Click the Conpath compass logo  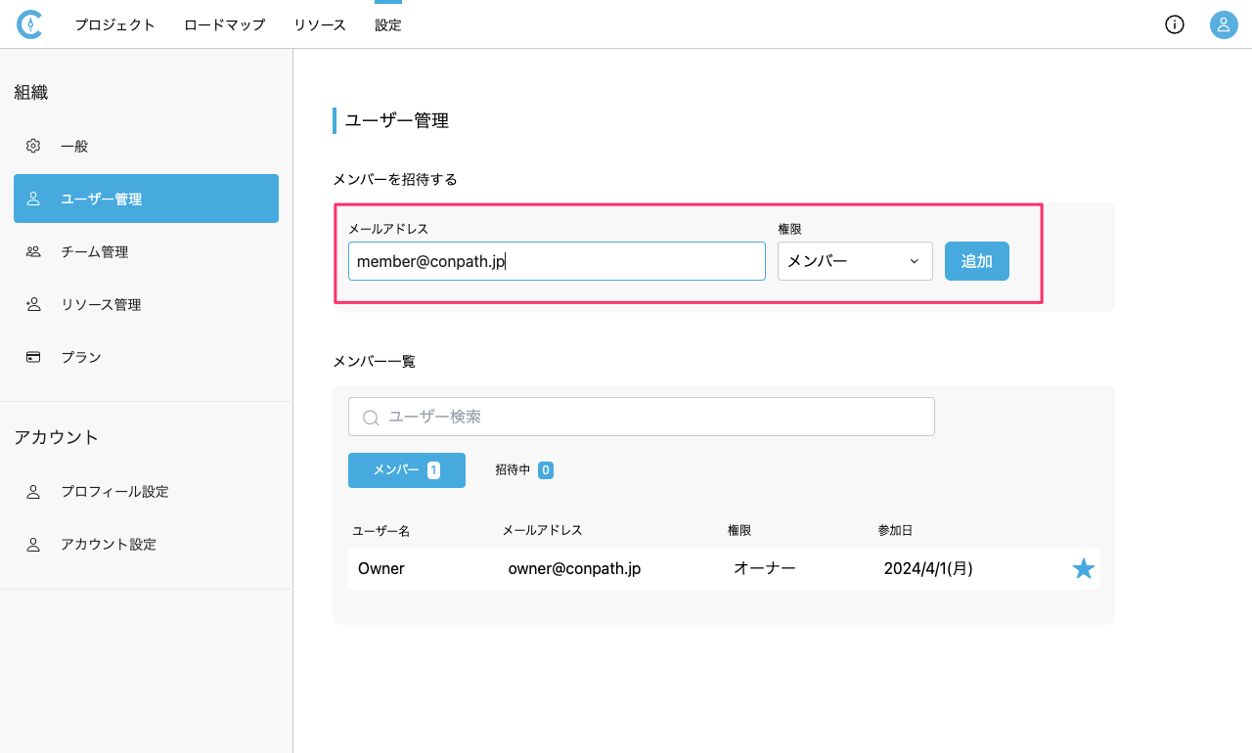click(29, 24)
